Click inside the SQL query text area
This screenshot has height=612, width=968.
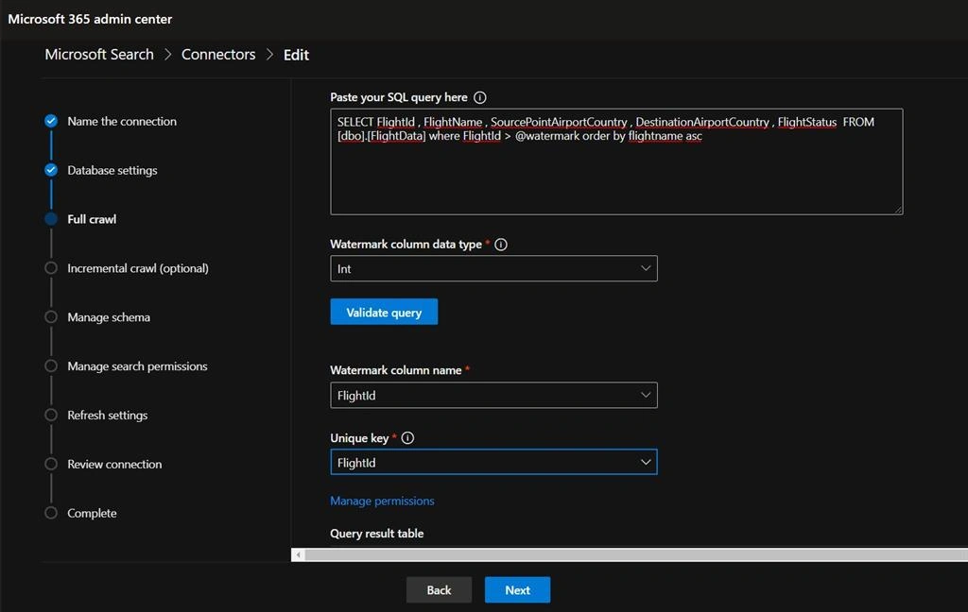[616, 161]
